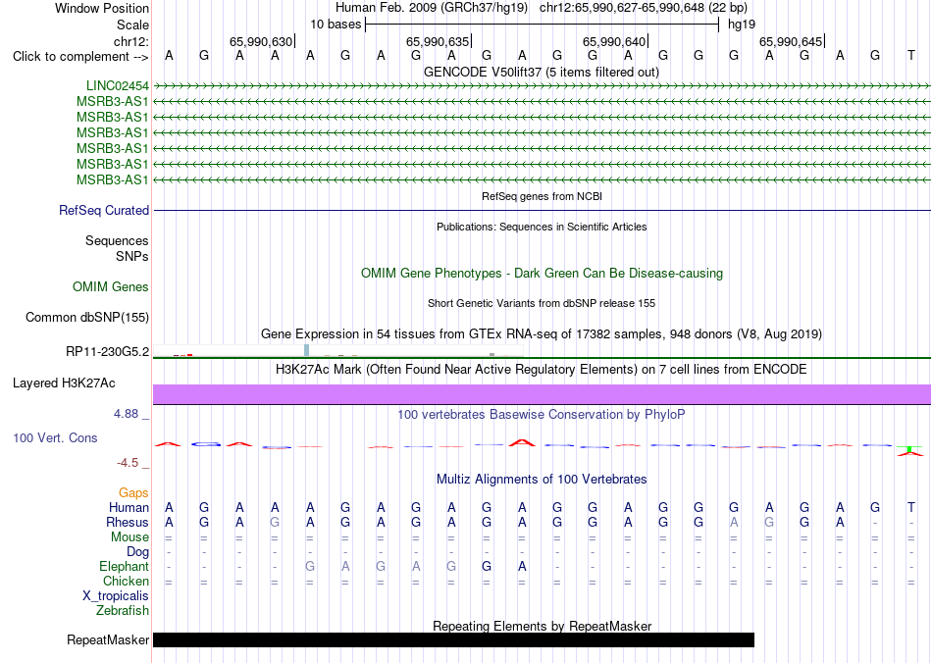This screenshot has width=932, height=663.
Task: Click the 'Window Position' track label
Action: pyautogui.click(x=102, y=8)
